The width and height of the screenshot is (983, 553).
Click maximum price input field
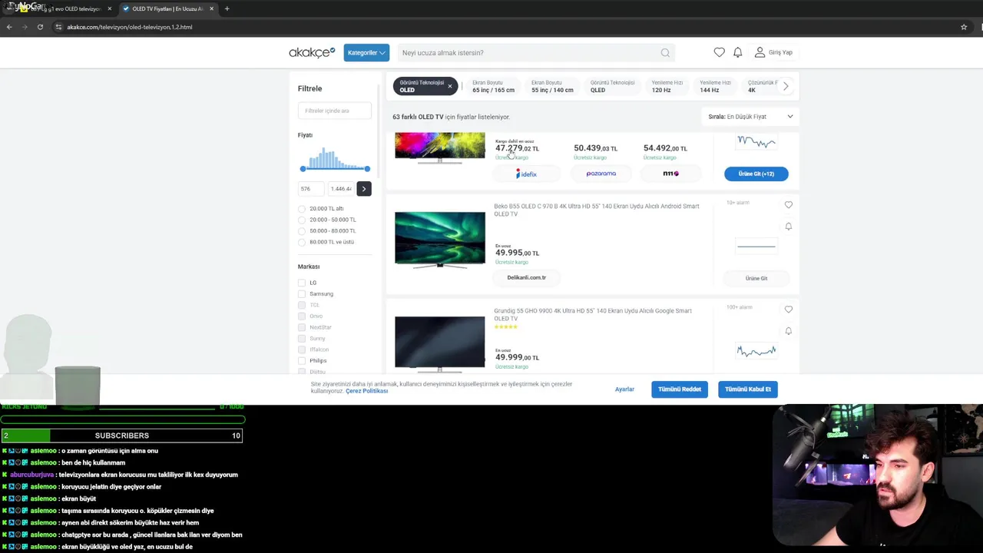click(x=340, y=188)
